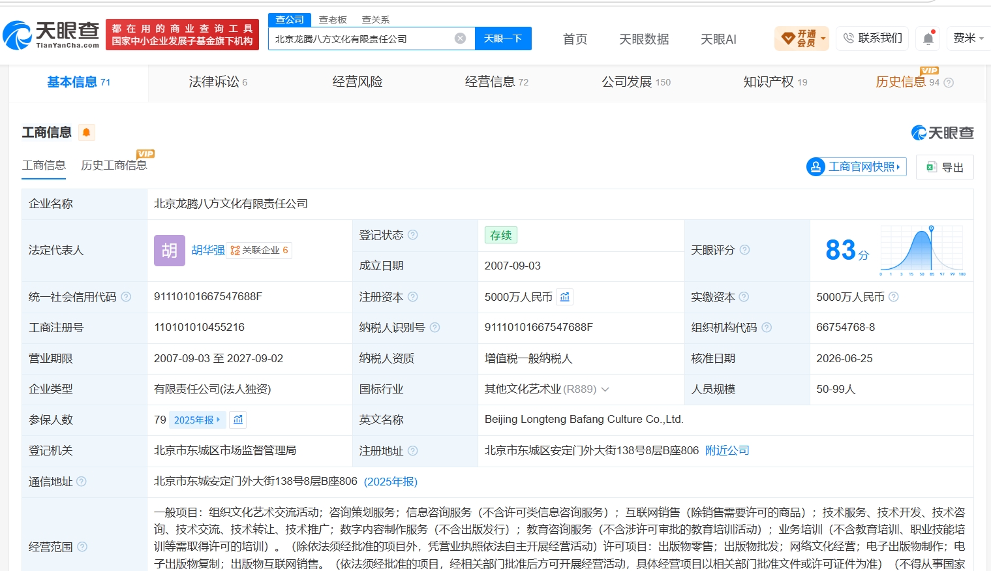This screenshot has height=571, width=991.
Task: Open 胡华强 legal representative link
Action: pyautogui.click(x=208, y=250)
